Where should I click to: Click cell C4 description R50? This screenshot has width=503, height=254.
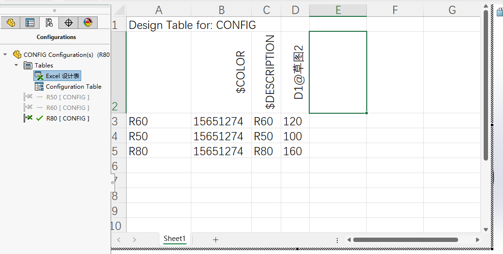point(266,136)
